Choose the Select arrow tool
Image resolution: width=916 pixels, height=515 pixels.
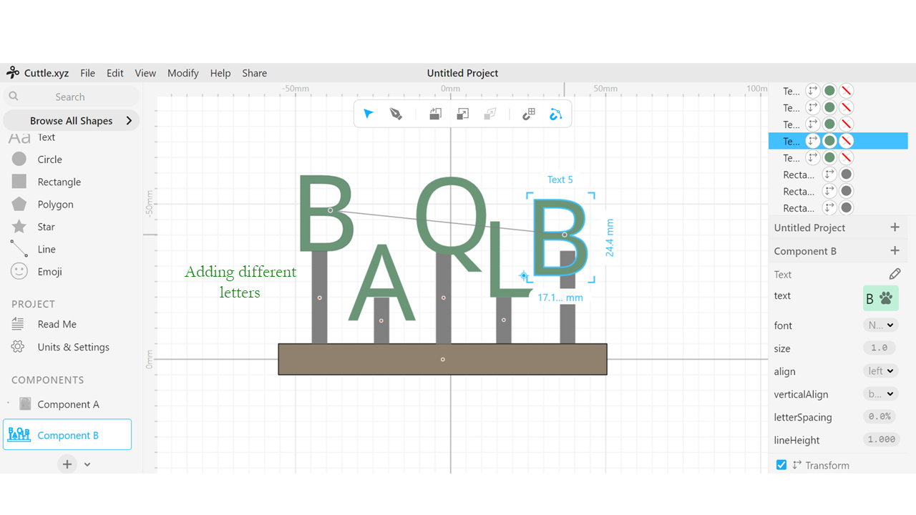[369, 114]
